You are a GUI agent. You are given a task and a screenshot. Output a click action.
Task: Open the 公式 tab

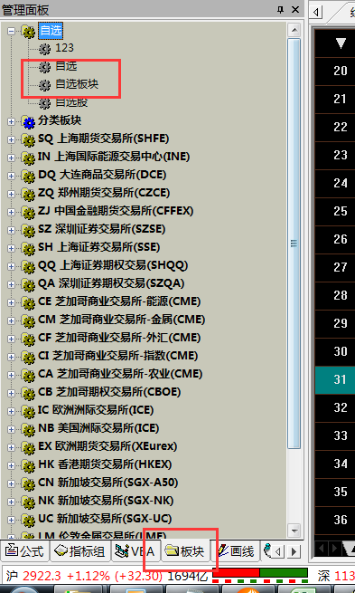pyautogui.click(x=25, y=551)
